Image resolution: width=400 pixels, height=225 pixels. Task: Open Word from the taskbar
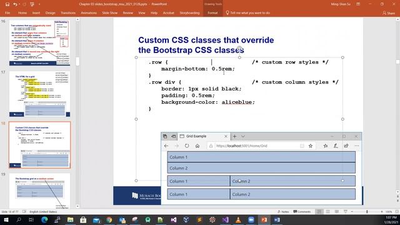coord(277,219)
